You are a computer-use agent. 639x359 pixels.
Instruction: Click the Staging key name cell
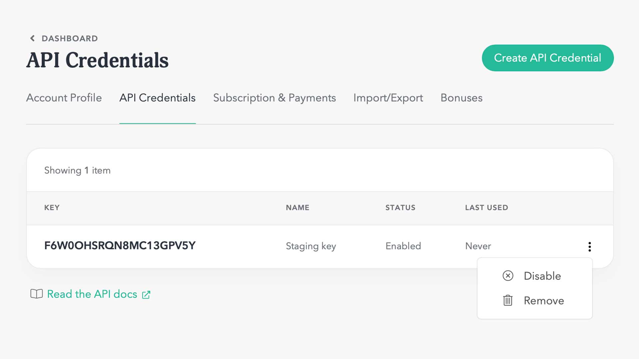coord(311,246)
